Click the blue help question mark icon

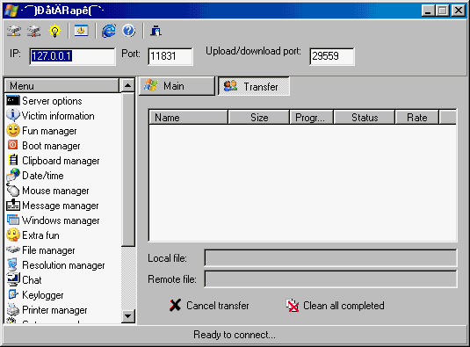(129, 31)
